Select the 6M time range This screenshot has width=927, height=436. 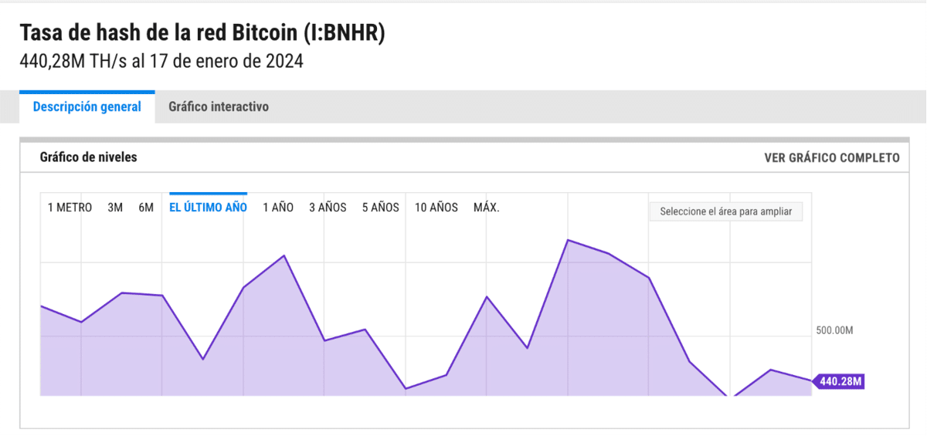[x=146, y=208]
